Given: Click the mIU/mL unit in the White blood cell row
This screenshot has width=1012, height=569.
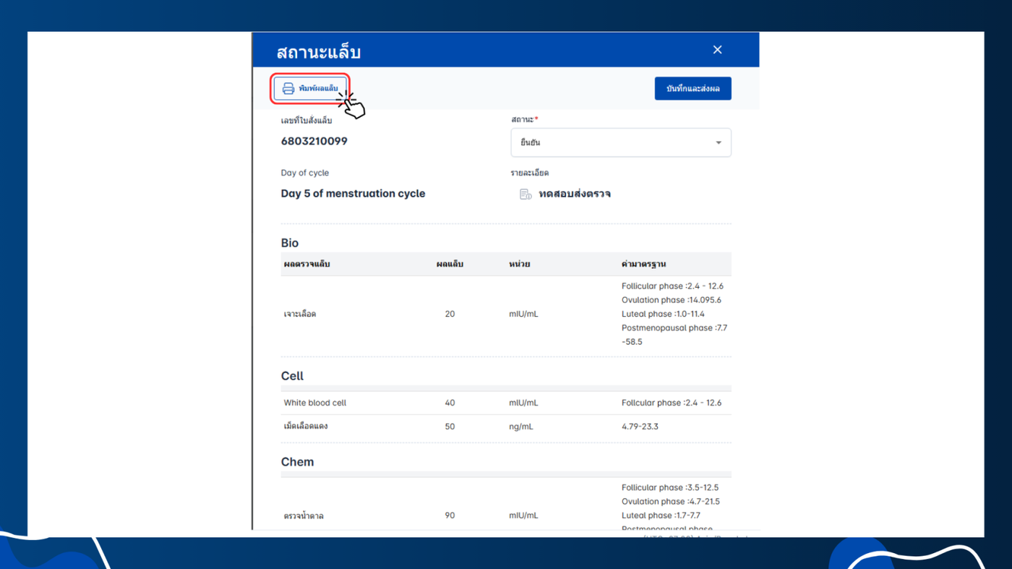Looking at the screenshot, I should click(x=523, y=403).
